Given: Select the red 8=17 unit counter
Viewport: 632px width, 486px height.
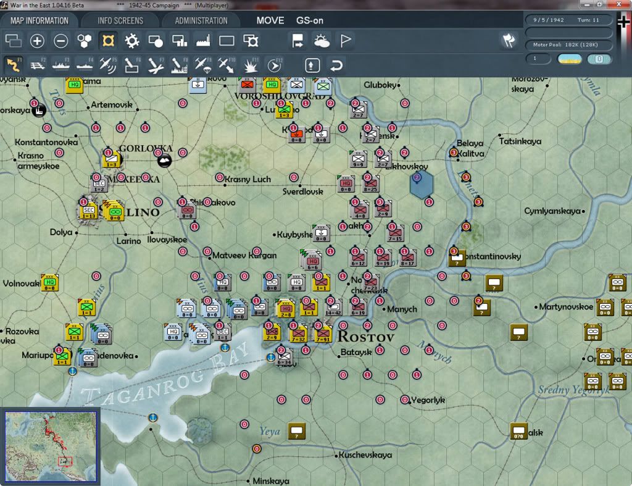Looking at the screenshot, I should point(407,258).
